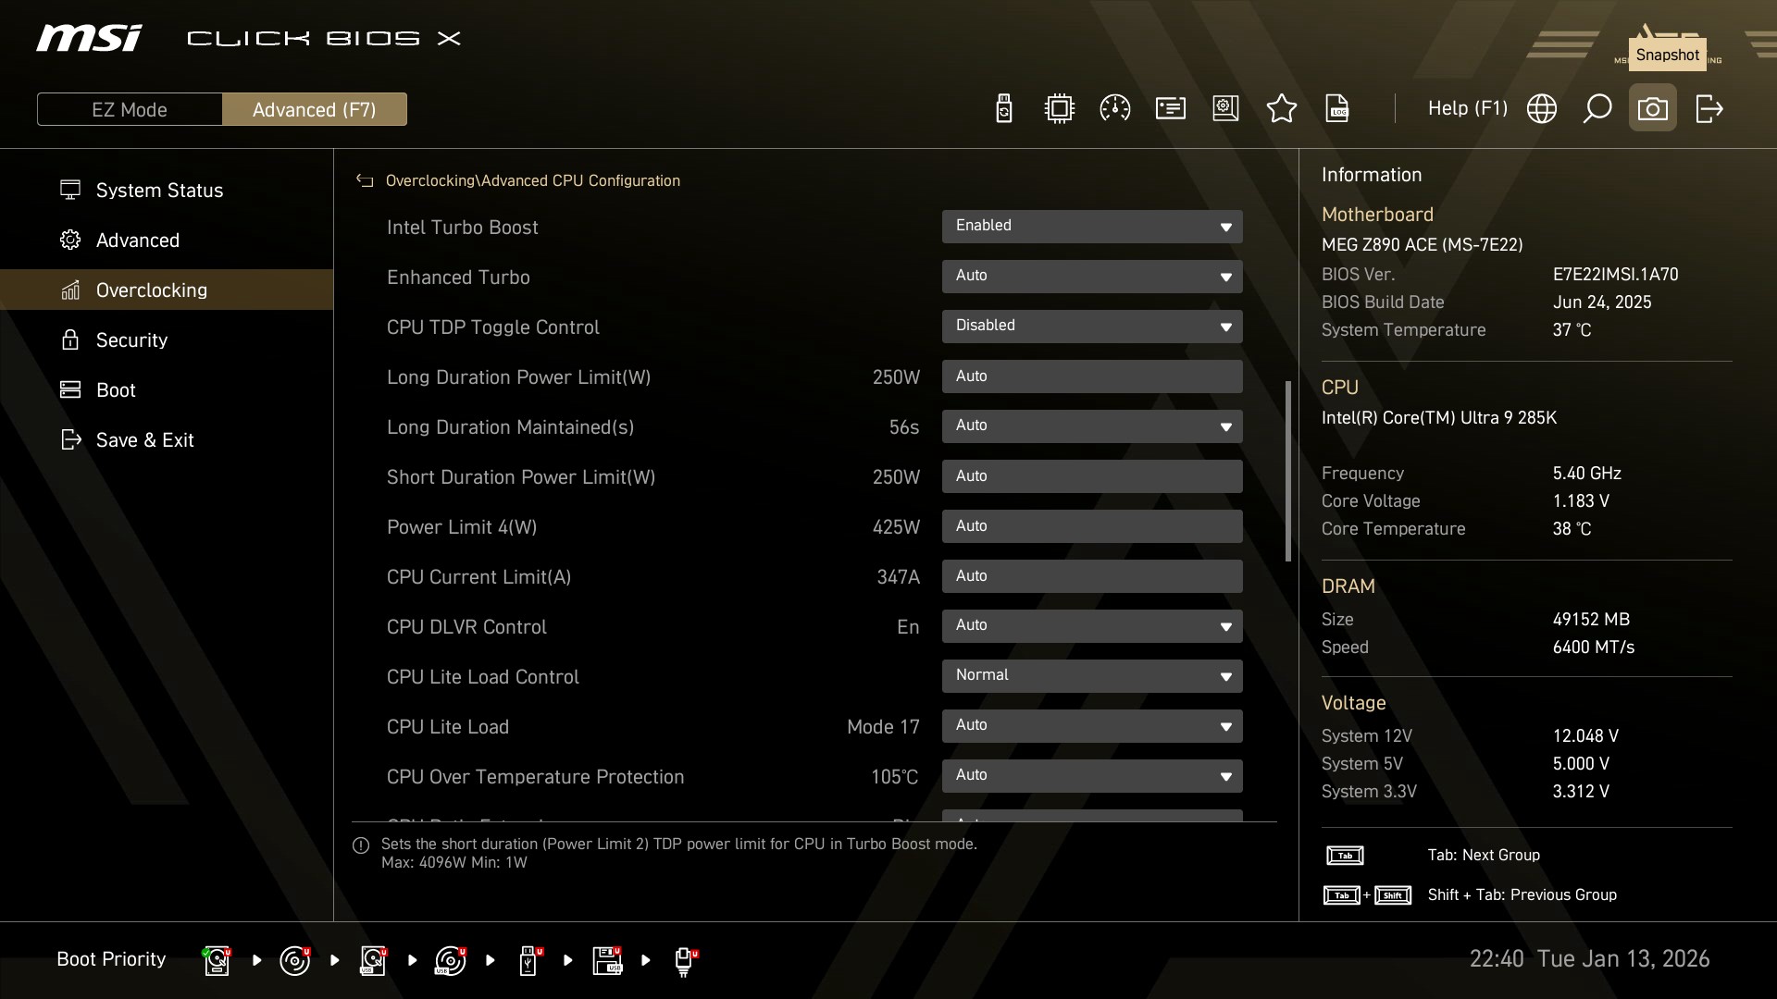Expand the CPU TDP Toggle Control dropdown
1777x999 pixels.
tap(1091, 327)
